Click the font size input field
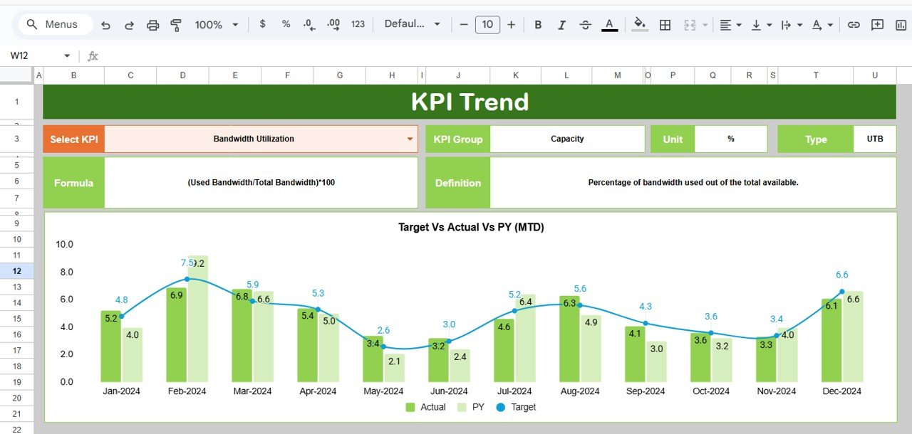 (x=487, y=23)
